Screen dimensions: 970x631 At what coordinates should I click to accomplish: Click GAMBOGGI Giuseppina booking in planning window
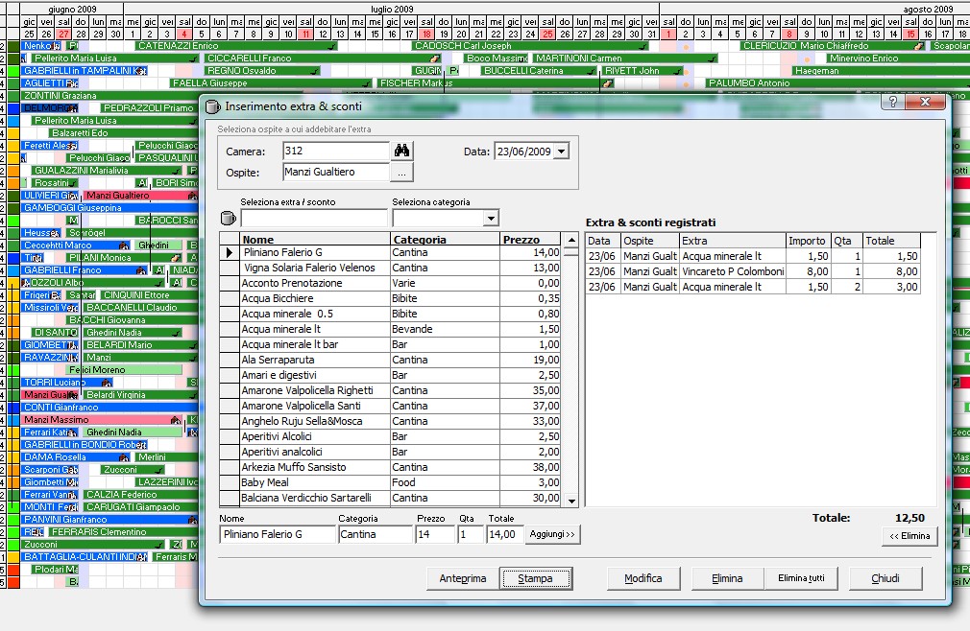110,208
